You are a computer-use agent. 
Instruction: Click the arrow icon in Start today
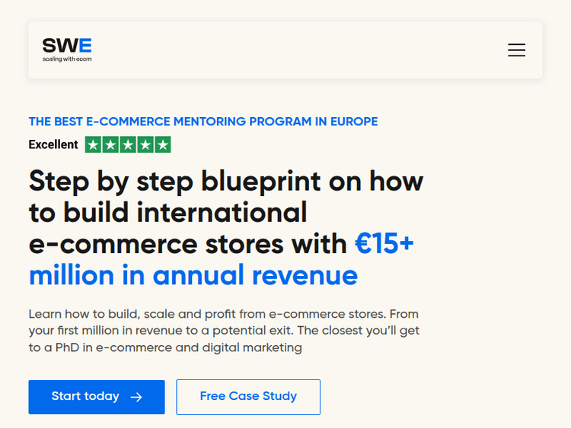pos(136,397)
